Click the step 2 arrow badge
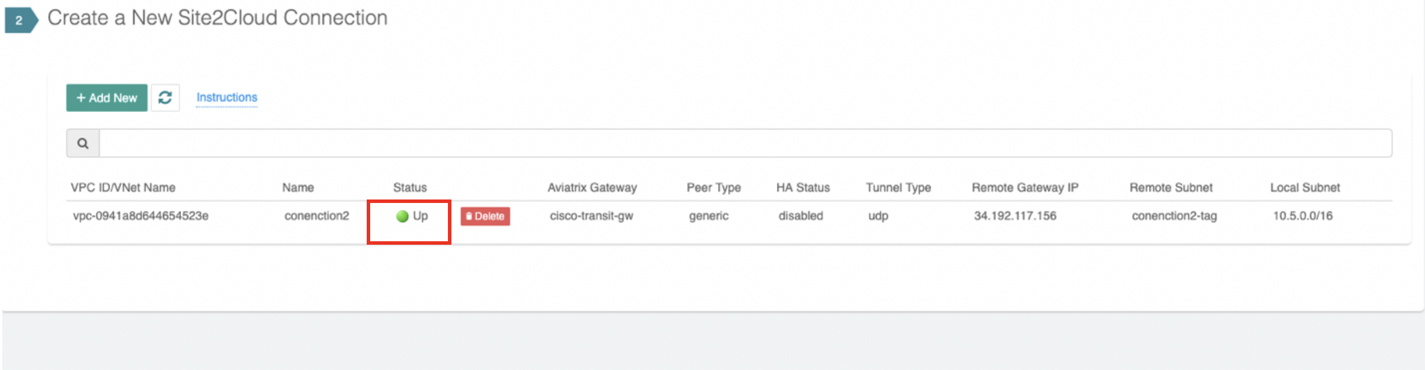 (20, 20)
